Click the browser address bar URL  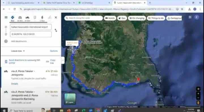[x=99, y=9]
